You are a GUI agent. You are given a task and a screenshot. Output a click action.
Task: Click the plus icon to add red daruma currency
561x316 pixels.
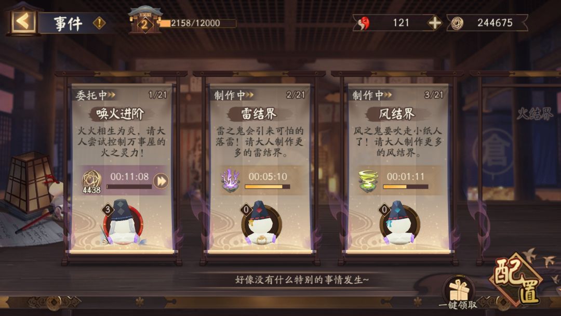435,23
